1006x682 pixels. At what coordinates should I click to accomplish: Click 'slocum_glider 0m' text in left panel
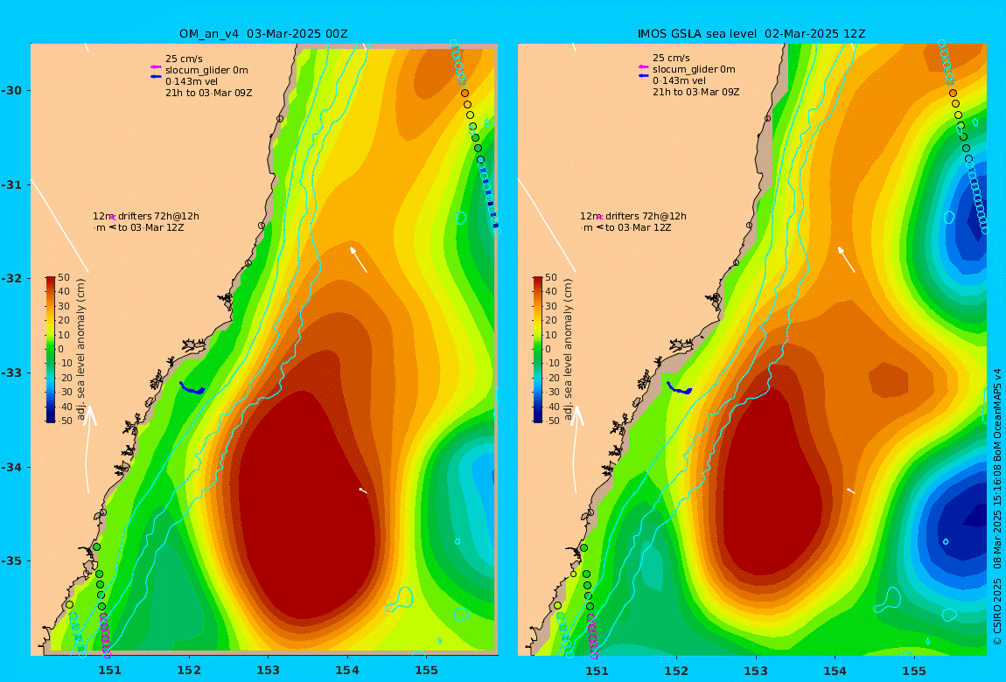click(206, 70)
